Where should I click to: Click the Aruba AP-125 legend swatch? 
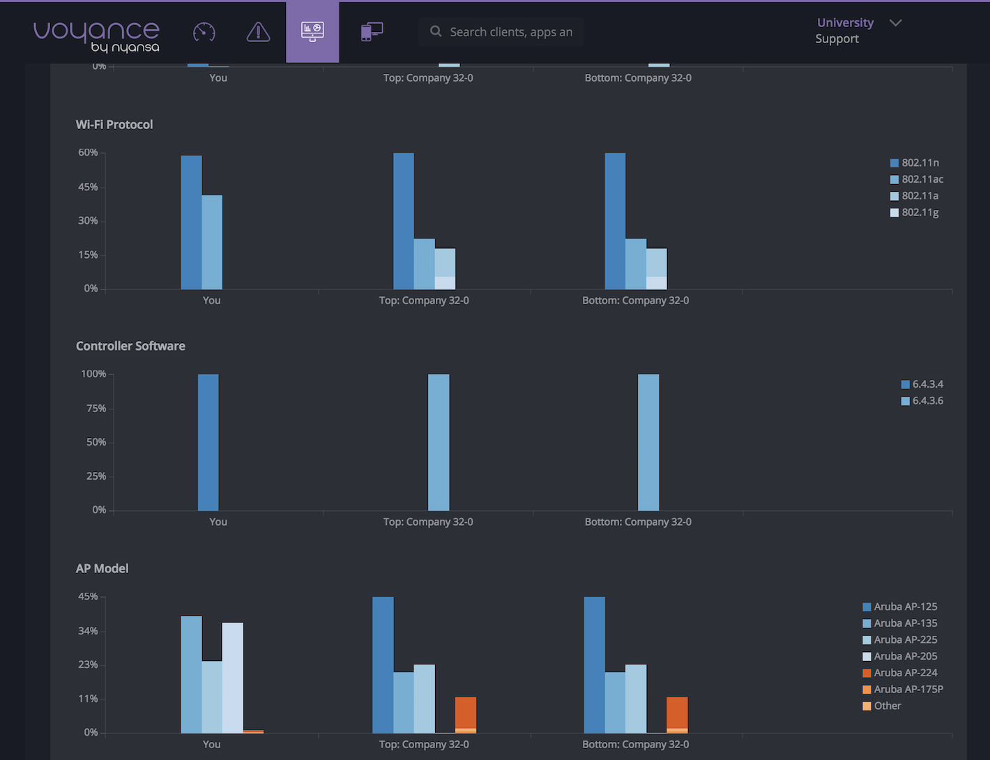coord(867,607)
